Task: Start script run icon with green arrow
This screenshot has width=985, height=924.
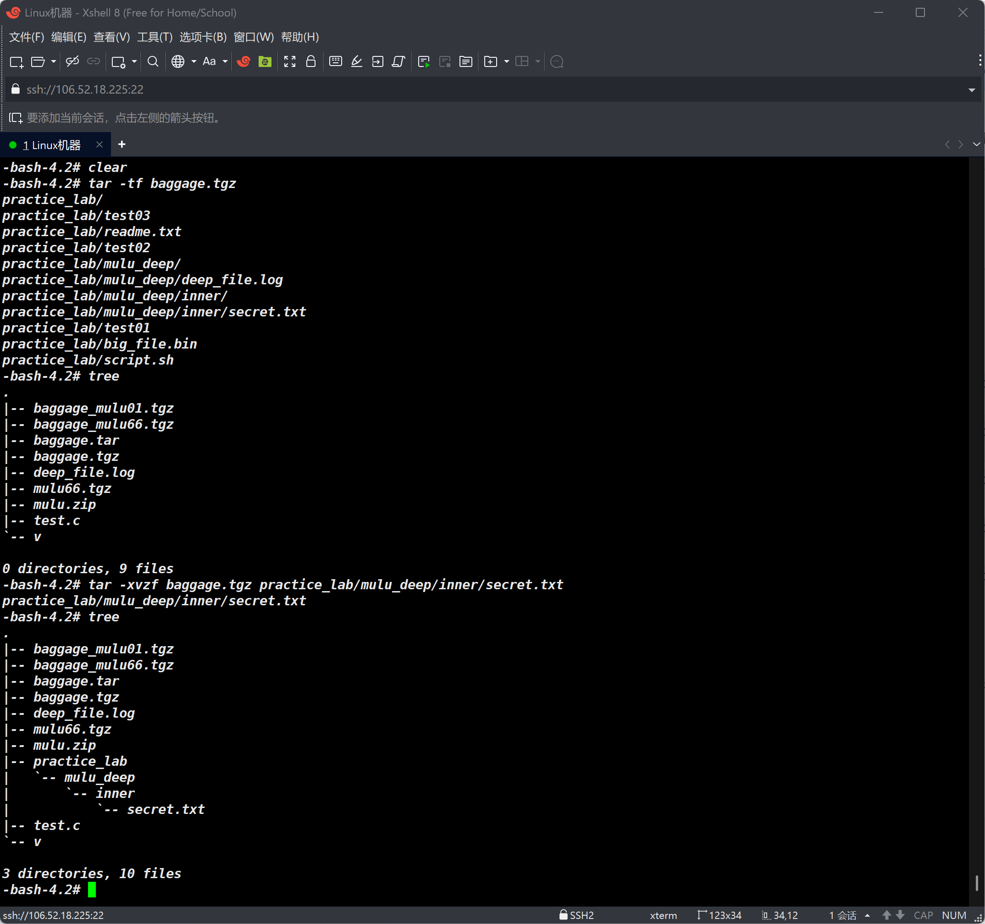Action: [x=424, y=61]
